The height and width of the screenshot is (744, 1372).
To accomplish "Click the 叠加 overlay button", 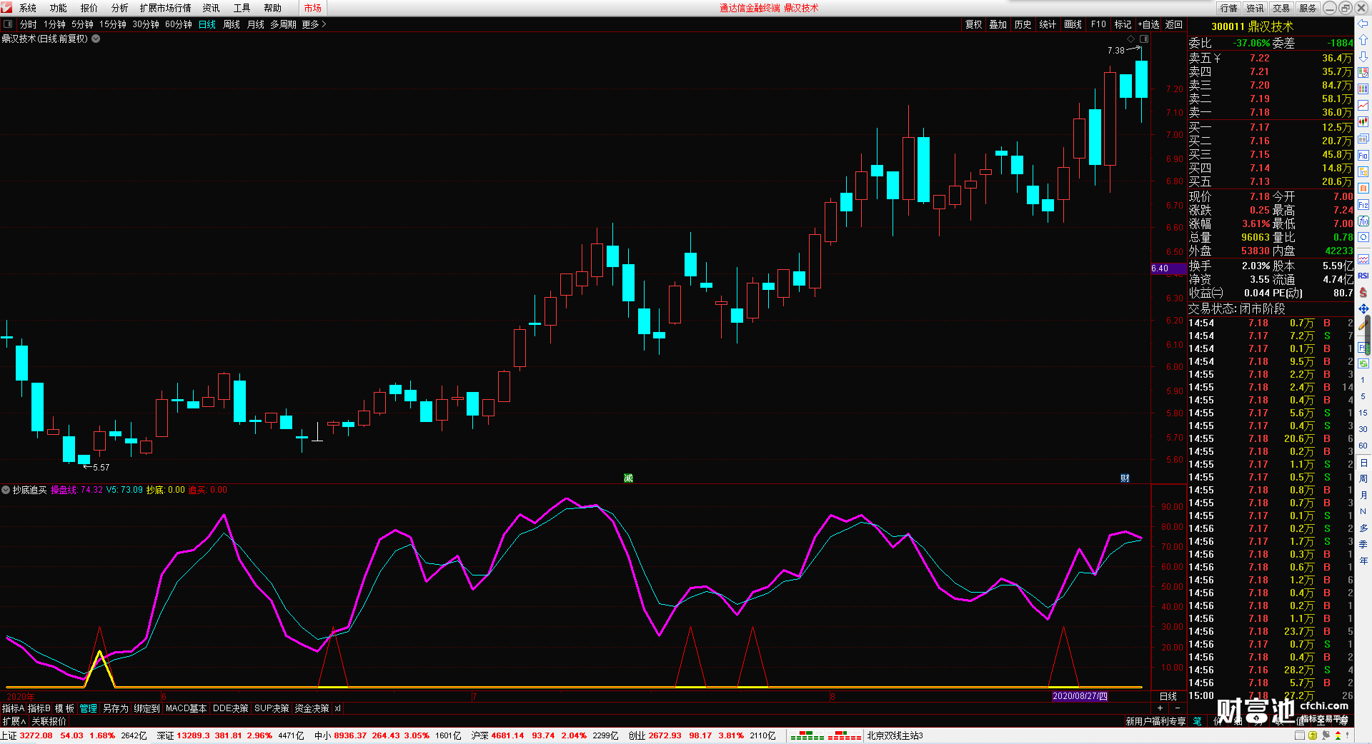I will point(998,24).
